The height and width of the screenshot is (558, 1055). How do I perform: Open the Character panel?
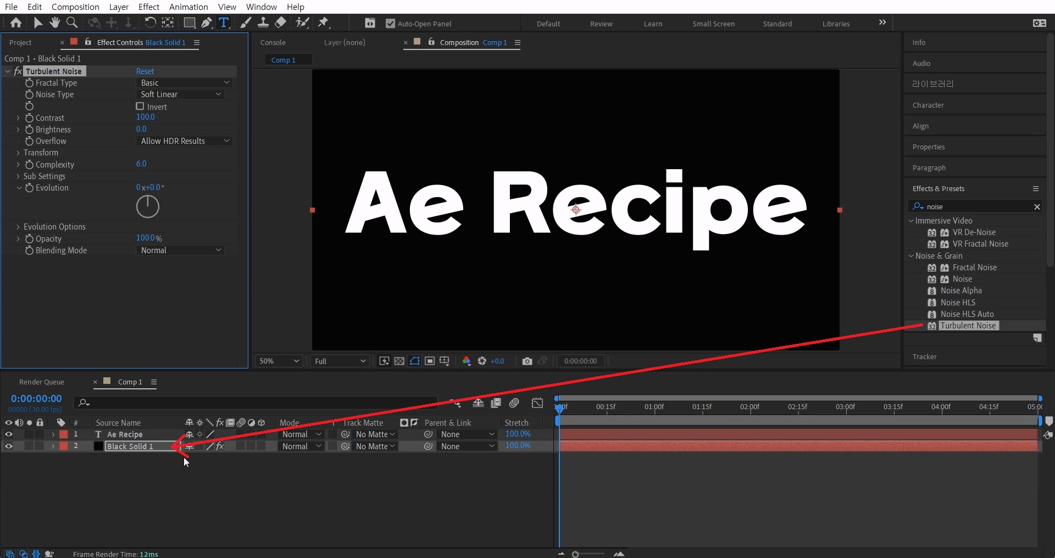928,105
